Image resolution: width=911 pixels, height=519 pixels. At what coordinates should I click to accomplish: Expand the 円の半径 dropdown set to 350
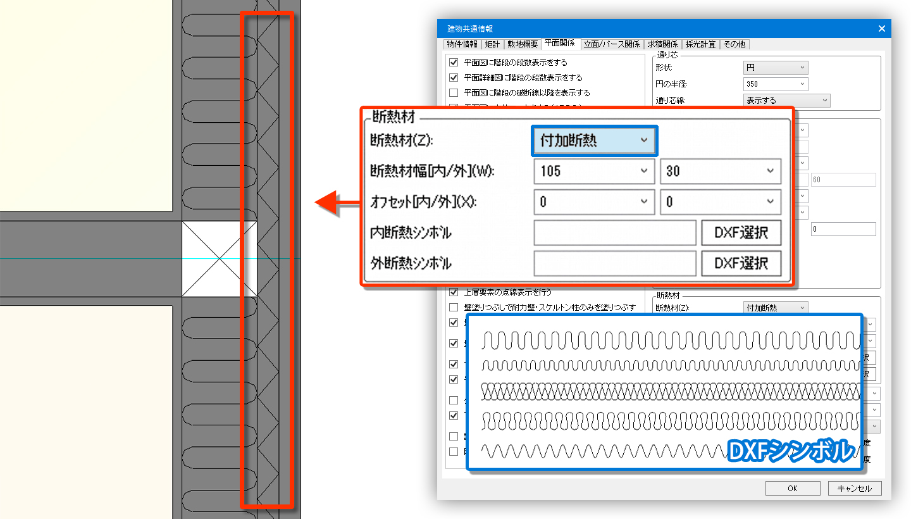(776, 84)
